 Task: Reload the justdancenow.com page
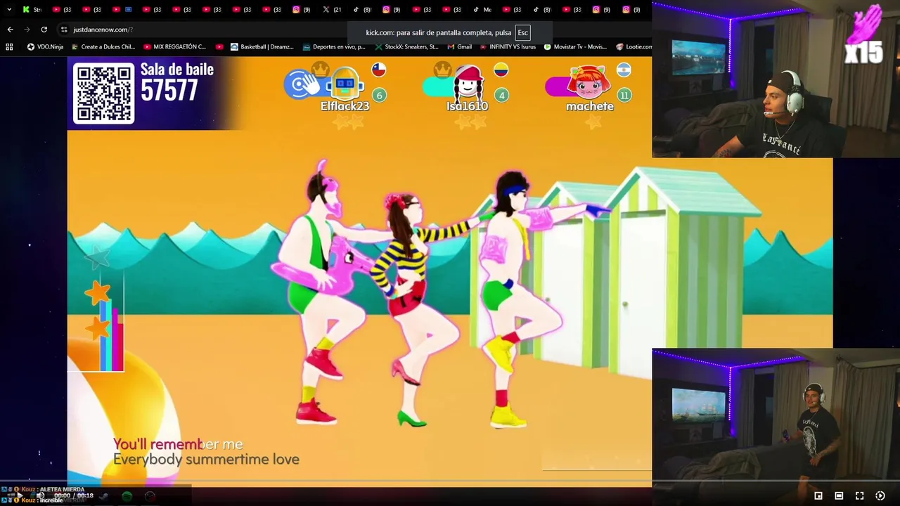coord(44,30)
